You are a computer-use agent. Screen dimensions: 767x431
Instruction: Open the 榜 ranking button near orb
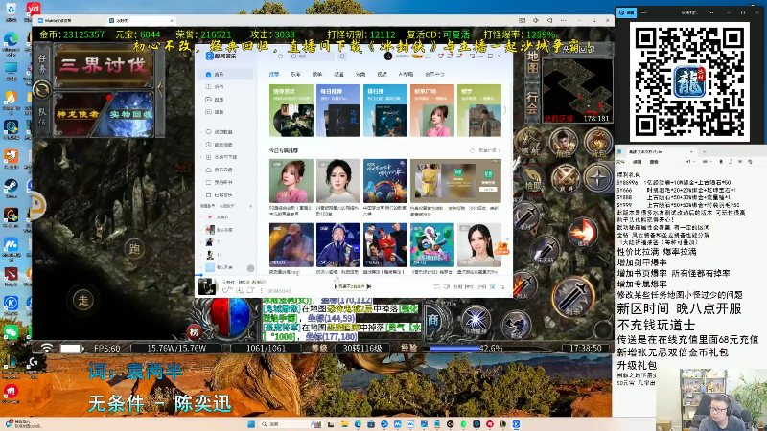pos(195,332)
